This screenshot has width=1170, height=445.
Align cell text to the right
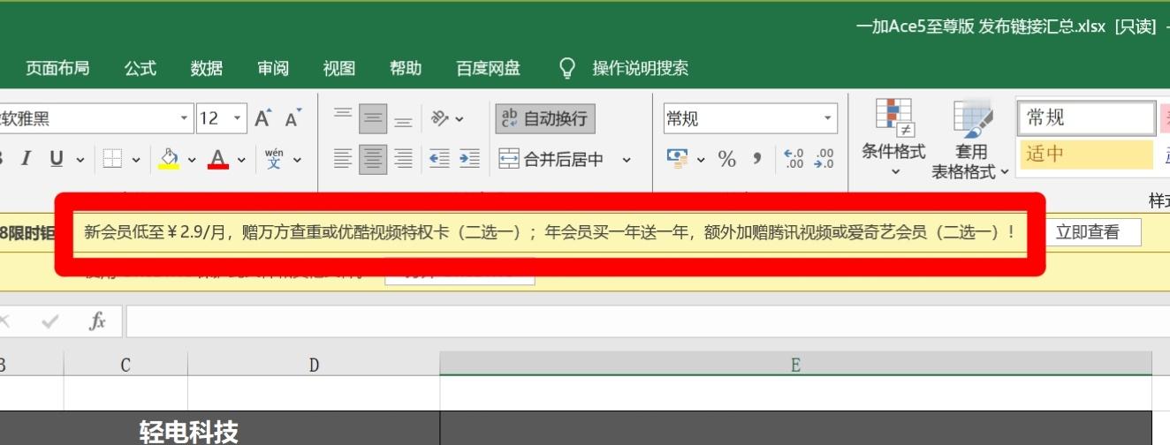[403, 159]
